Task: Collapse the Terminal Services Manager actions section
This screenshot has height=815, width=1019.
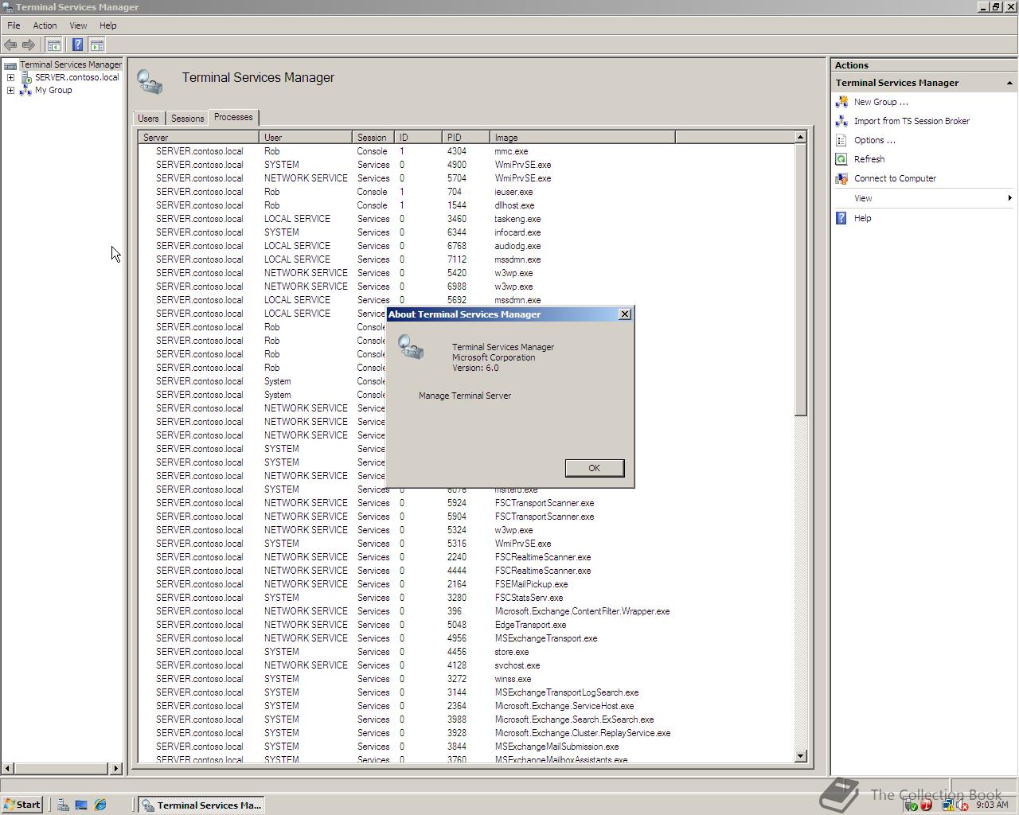Action: tap(1009, 83)
